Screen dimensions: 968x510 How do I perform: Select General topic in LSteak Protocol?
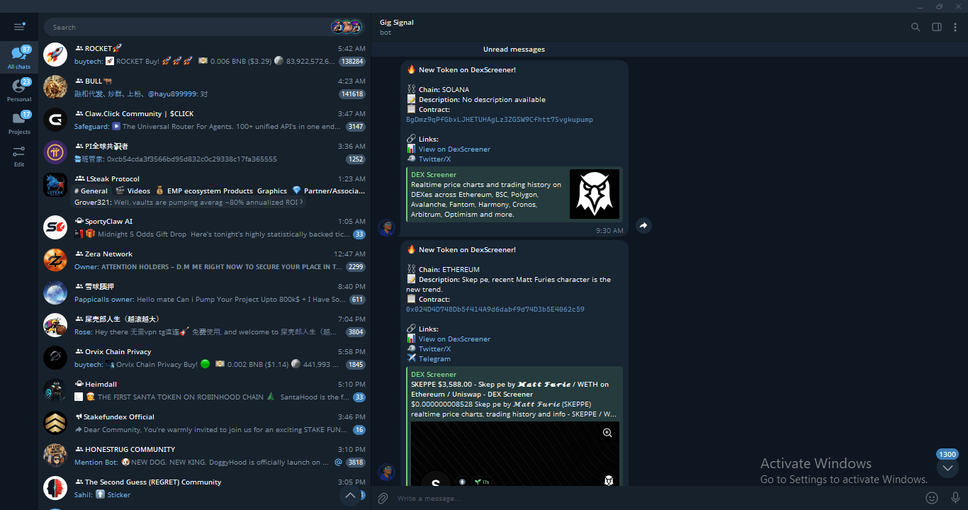coord(91,191)
